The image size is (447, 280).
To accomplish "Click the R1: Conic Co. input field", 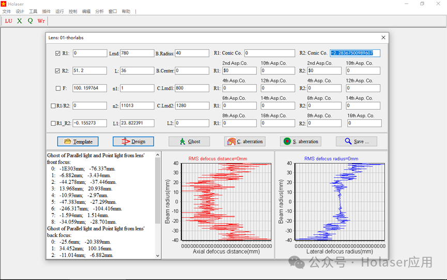I will coord(270,53).
